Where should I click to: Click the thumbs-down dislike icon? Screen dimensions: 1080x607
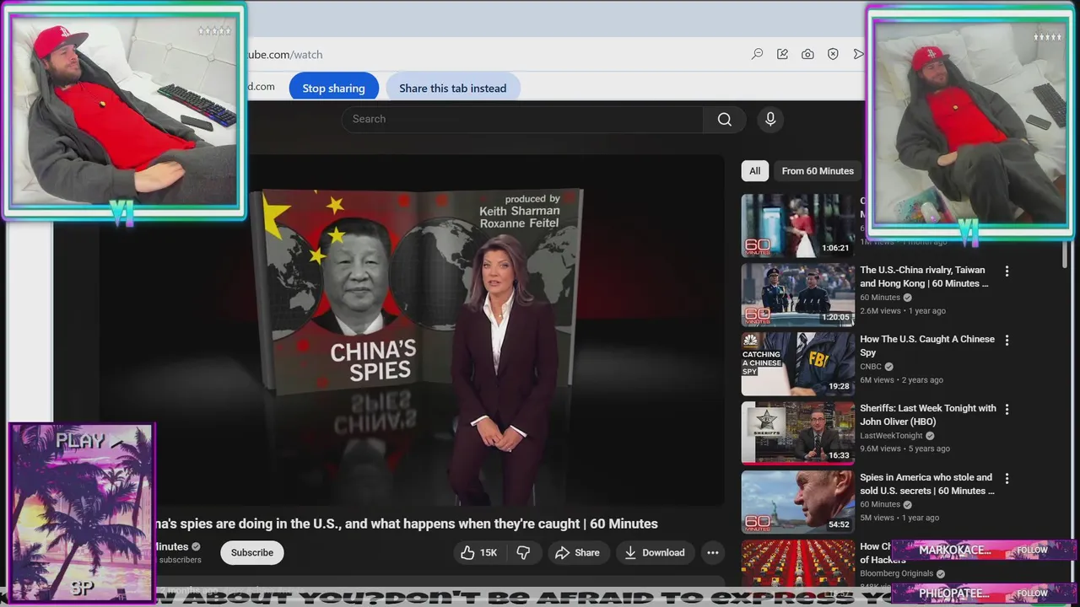coord(523,552)
